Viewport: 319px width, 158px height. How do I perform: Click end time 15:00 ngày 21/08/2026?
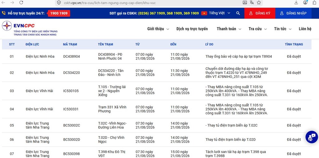tap(180, 154)
